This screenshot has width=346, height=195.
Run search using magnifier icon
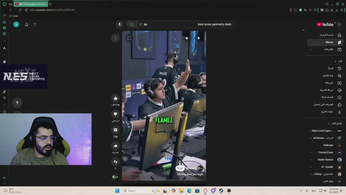132,24
